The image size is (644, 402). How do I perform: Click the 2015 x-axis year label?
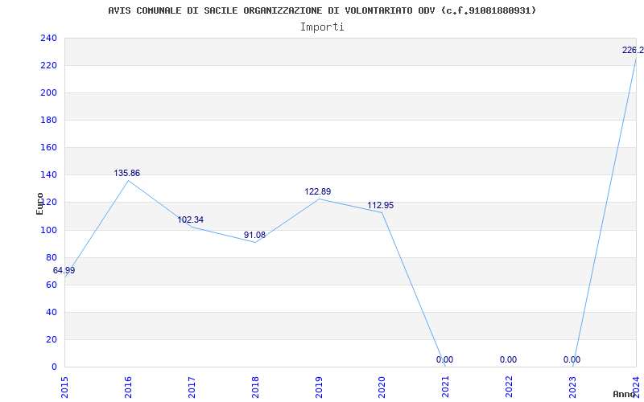click(x=64, y=388)
